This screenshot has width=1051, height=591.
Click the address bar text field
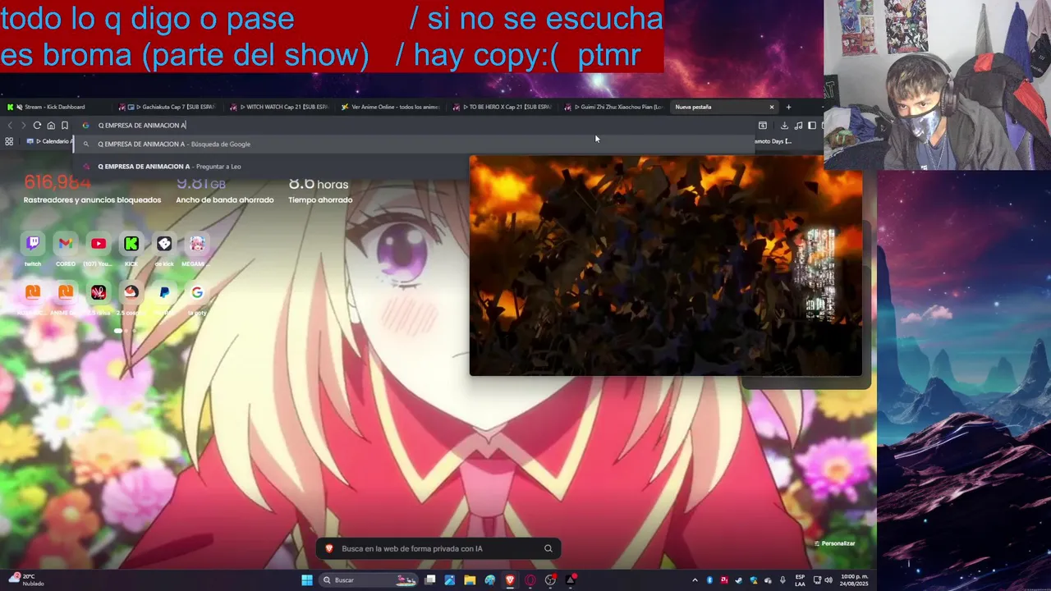415,126
